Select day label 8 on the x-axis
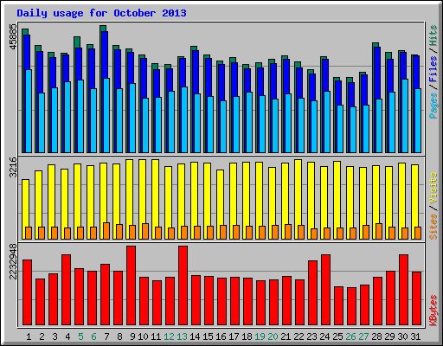Viewport: 443px width, 346px height. (119, 336)
